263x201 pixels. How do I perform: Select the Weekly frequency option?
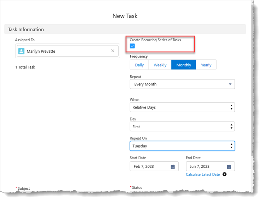click(160, 65)
